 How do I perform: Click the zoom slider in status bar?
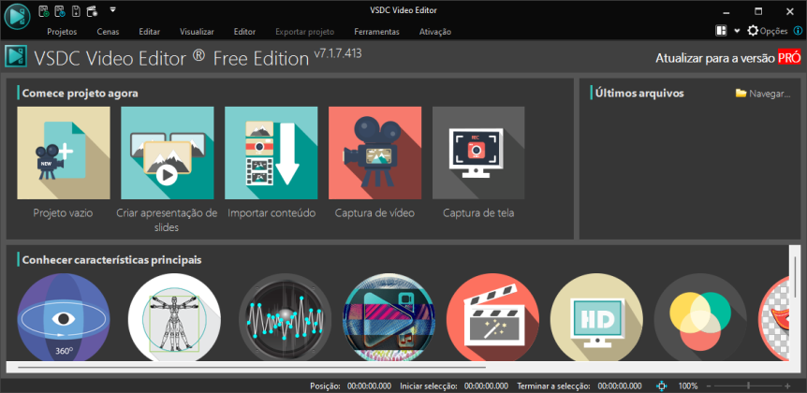pos(748,386)
